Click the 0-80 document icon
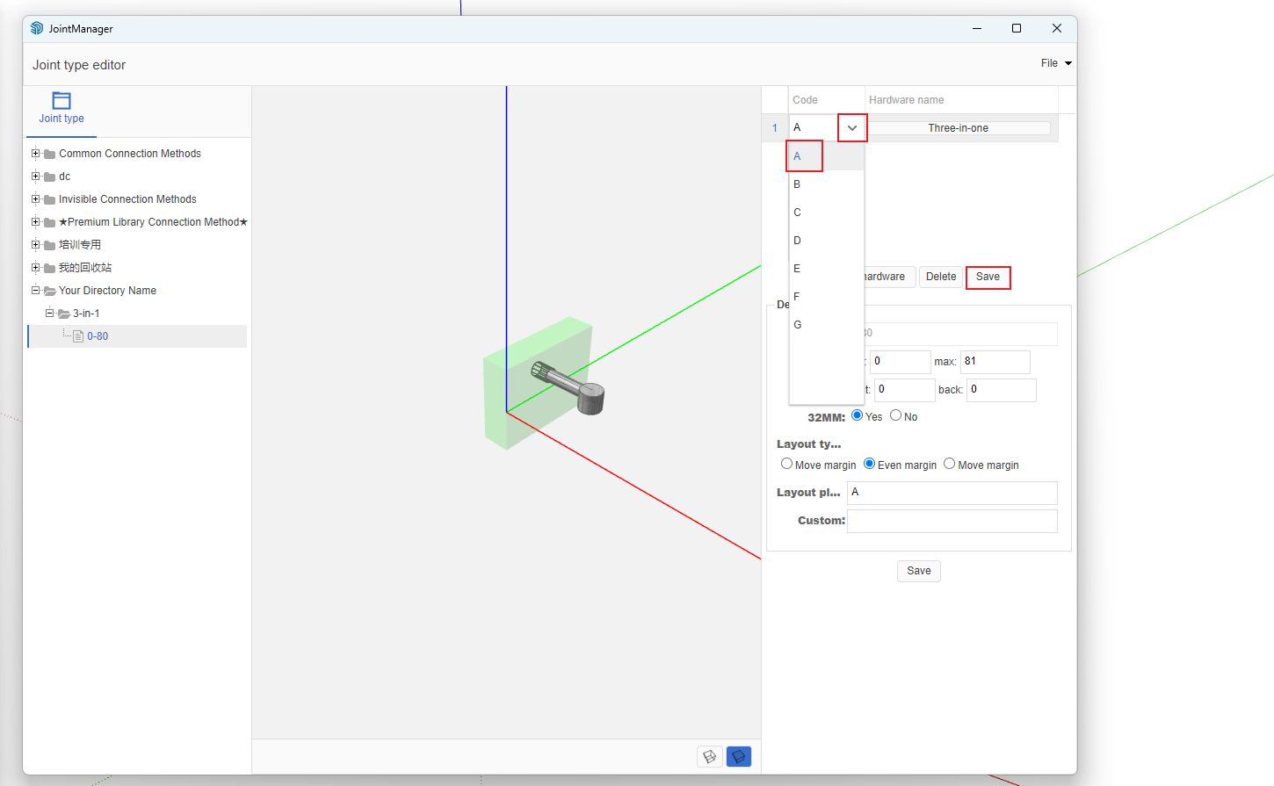The image size is (1274, 786). point(78,336)
